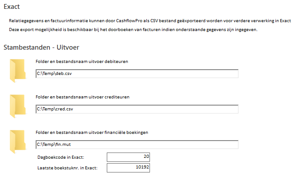Viewport: 295px width, 184px height.
Task: Click the 'Stambestanden - Uitvoer' section heading
Action: pyautogui.click(x=41, y=47)
